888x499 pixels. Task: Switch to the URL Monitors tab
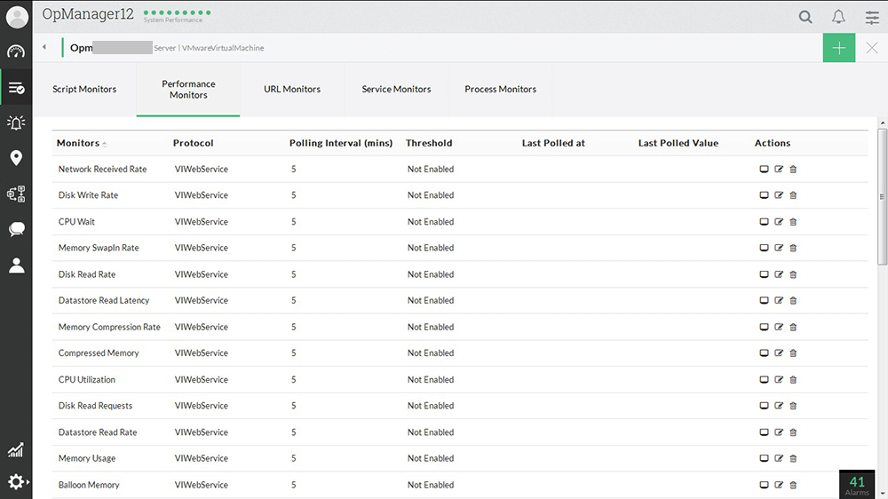click(292, 90)
